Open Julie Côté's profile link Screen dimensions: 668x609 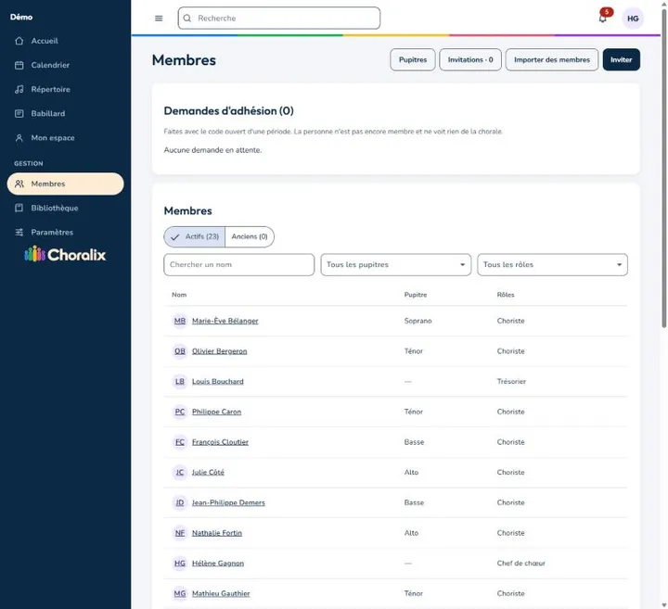208,473
